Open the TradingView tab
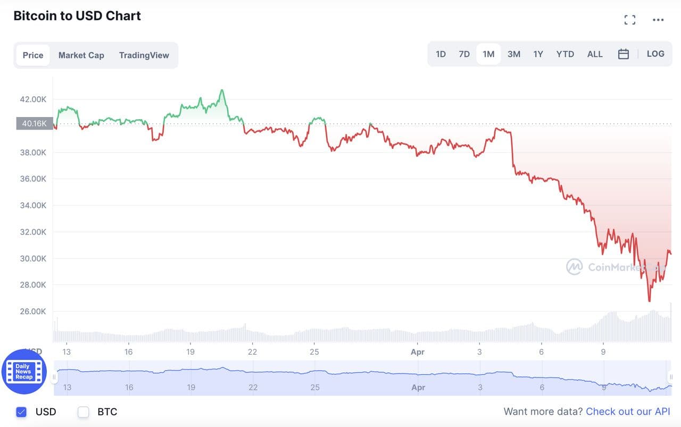Screen dimensions: 681x427 144,55
